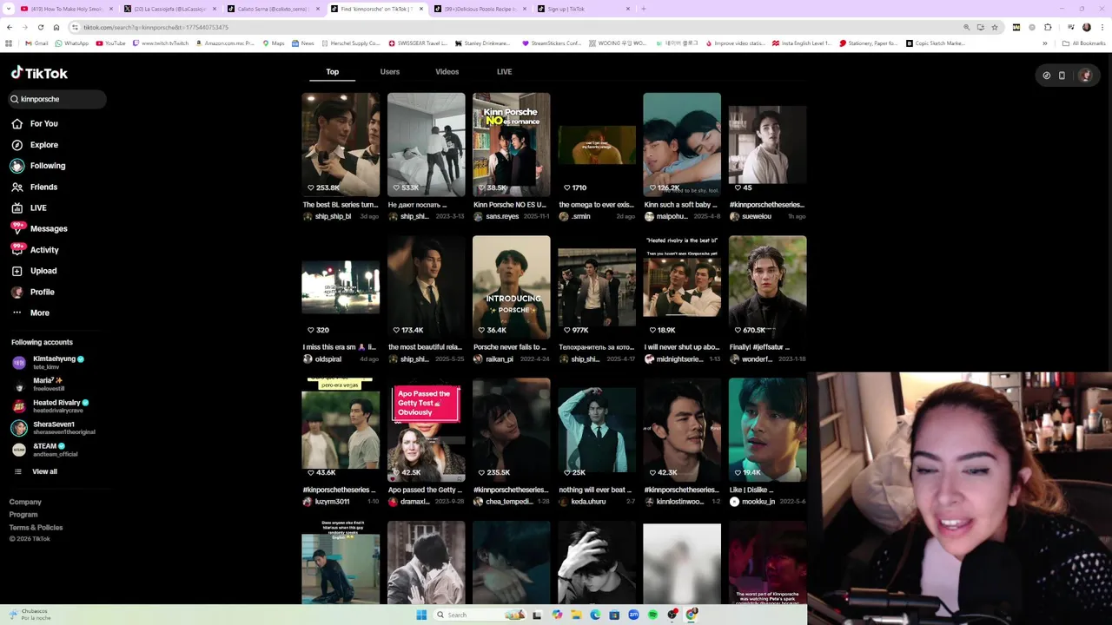Open the LIVE section in sidebar
The height and width of the screenshot is (625, 1112).
coord(30,208)
